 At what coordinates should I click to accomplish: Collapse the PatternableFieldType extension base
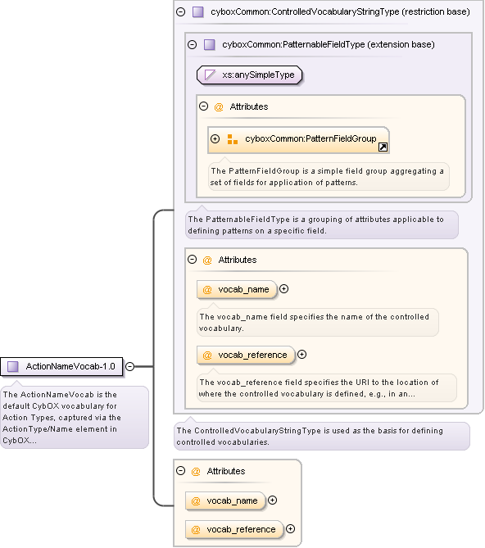click(x=193, y=45)
